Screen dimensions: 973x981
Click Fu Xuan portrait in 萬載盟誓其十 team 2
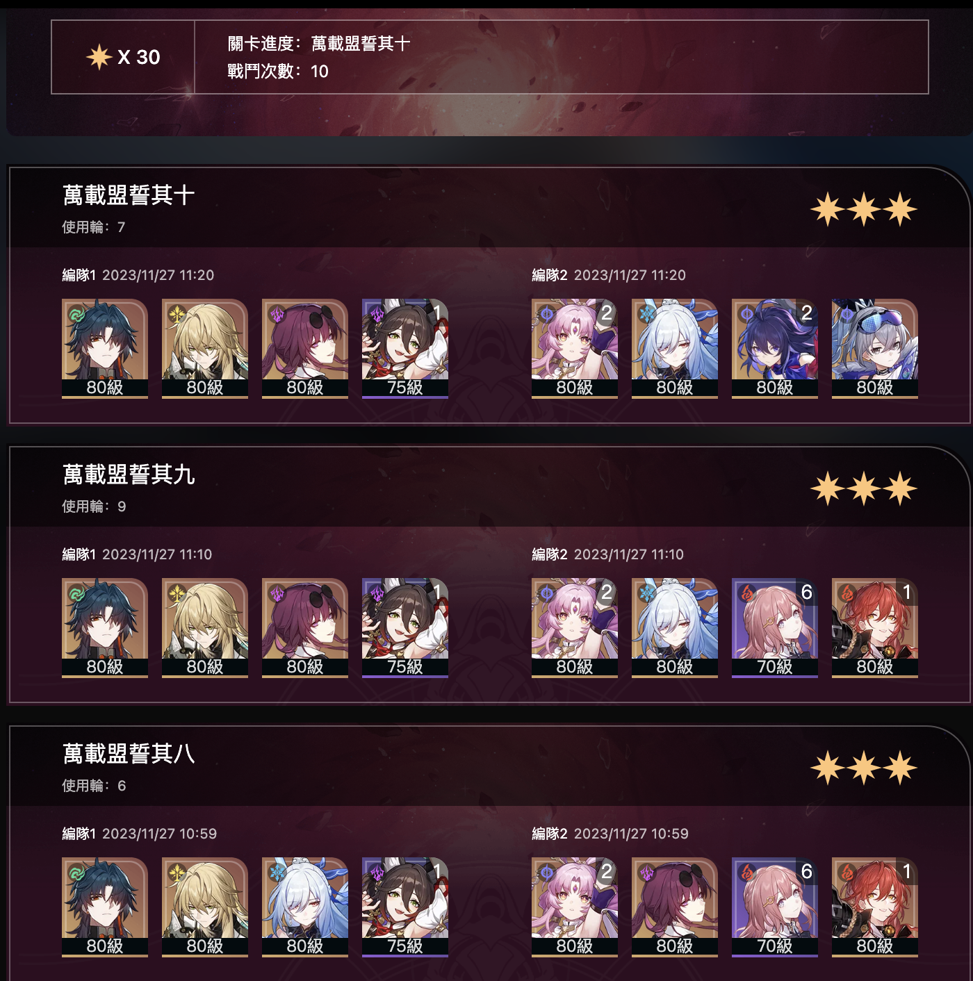575,349
